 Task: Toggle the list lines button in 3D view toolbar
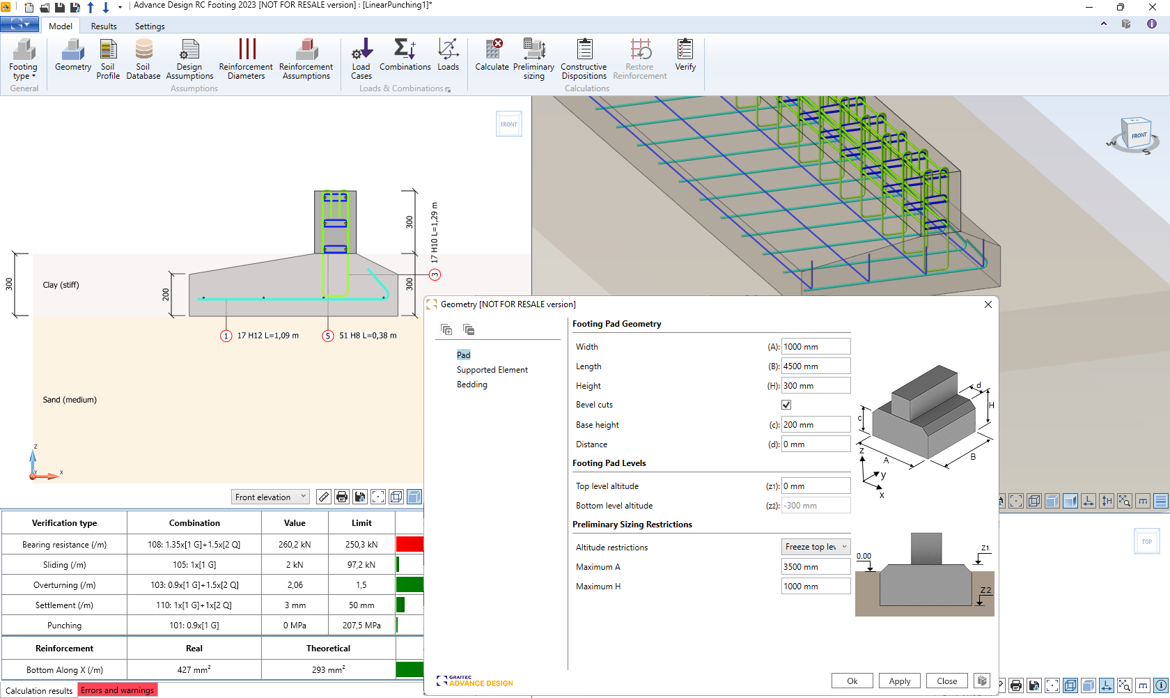pyautogui.click(x=1161, y=501)
